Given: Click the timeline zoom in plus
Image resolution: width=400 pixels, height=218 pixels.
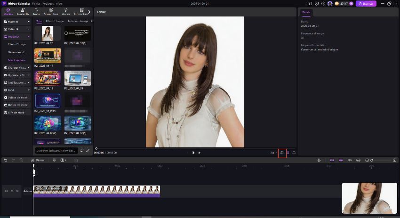Looking at the screenshot, I should tap(395, 160).
